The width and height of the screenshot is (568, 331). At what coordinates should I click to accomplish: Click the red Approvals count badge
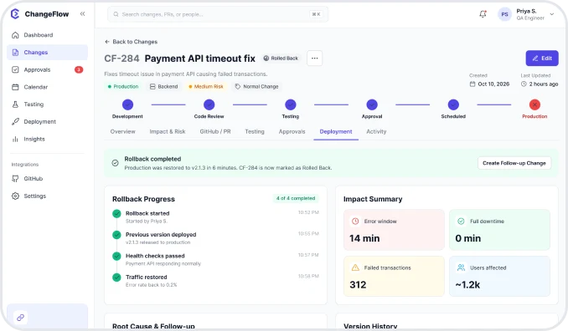79,69
